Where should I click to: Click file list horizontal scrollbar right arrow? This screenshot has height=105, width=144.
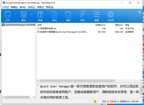click(141, 81)
